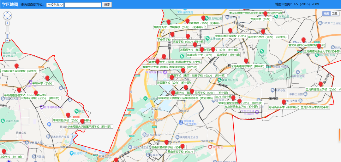Click the pin for 平湖实验学校（公办）
This screenshot has height=162, width=341.
click(68, 115)
